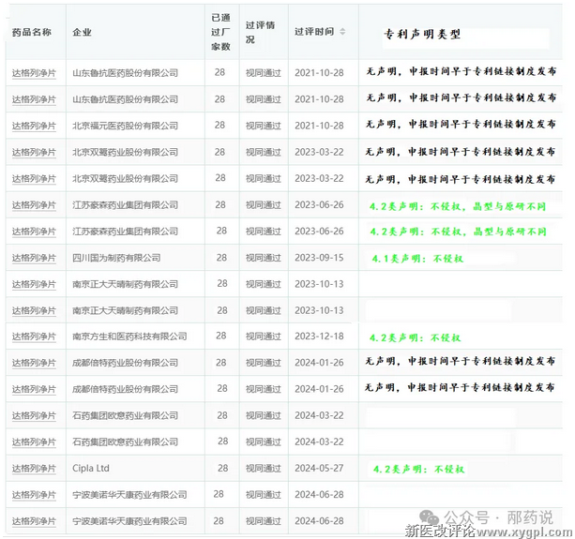Click the date 2023-12-18

point(319,337)
